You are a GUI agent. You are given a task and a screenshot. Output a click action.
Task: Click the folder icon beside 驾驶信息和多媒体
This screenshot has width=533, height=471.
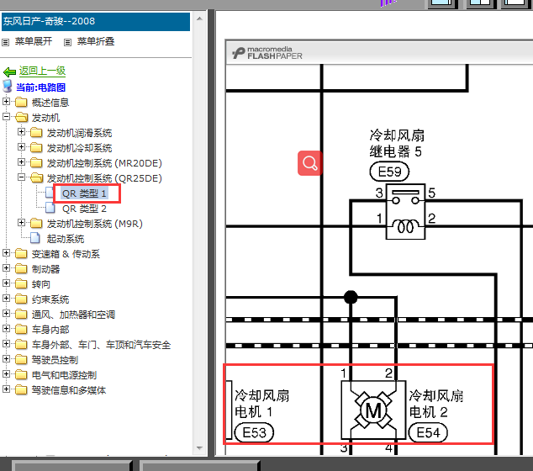point(21,389)
